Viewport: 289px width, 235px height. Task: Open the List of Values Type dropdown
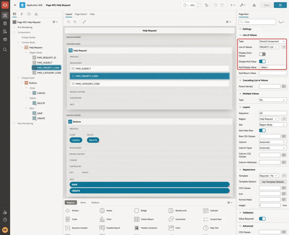pyautogui.click(x=273, y=41)
